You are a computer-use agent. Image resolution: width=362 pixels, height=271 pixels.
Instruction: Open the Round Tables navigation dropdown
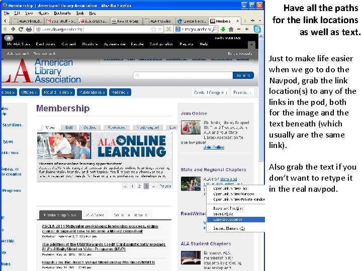pyautogui.click(x=58, y=92)
